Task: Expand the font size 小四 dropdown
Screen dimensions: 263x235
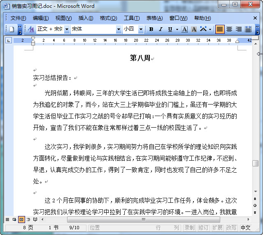Action: (141, 29)
